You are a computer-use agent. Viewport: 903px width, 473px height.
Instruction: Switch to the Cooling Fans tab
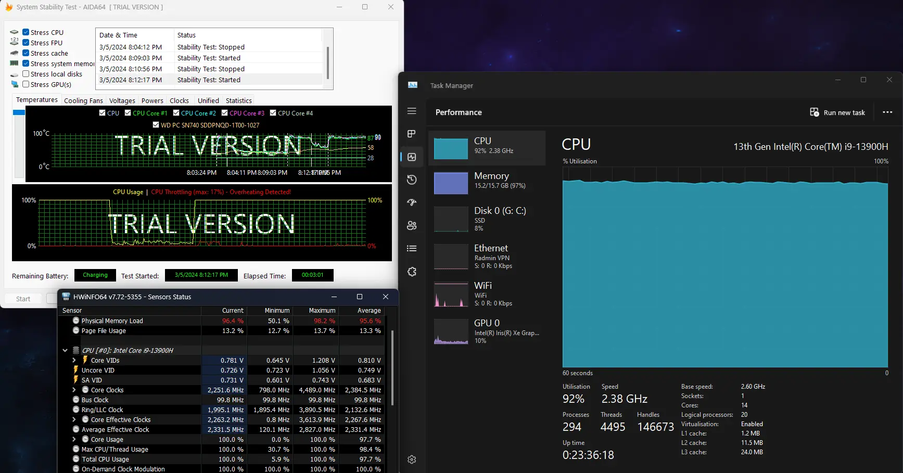(x=83, y=100)
